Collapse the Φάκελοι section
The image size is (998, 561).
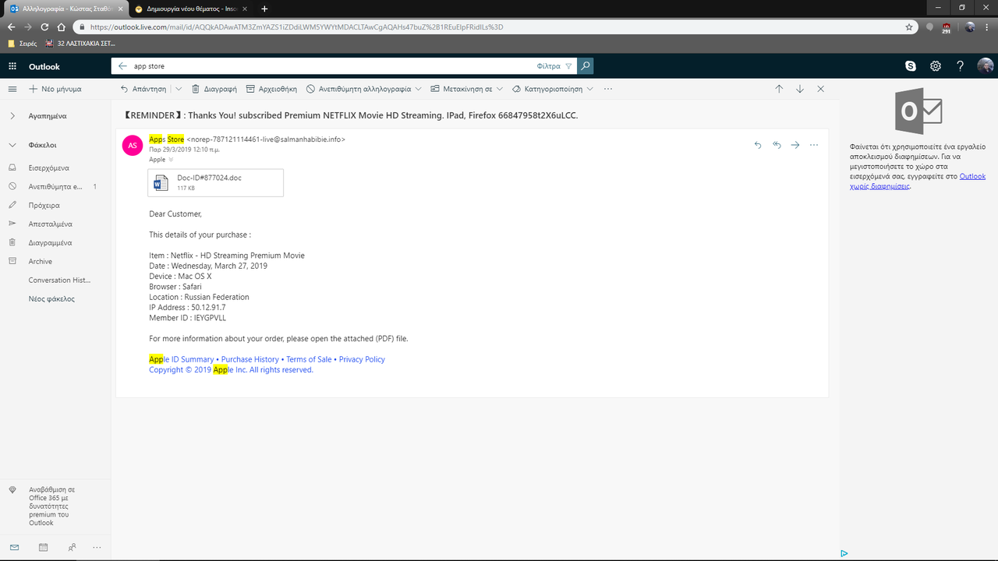[x=12, y=145]
